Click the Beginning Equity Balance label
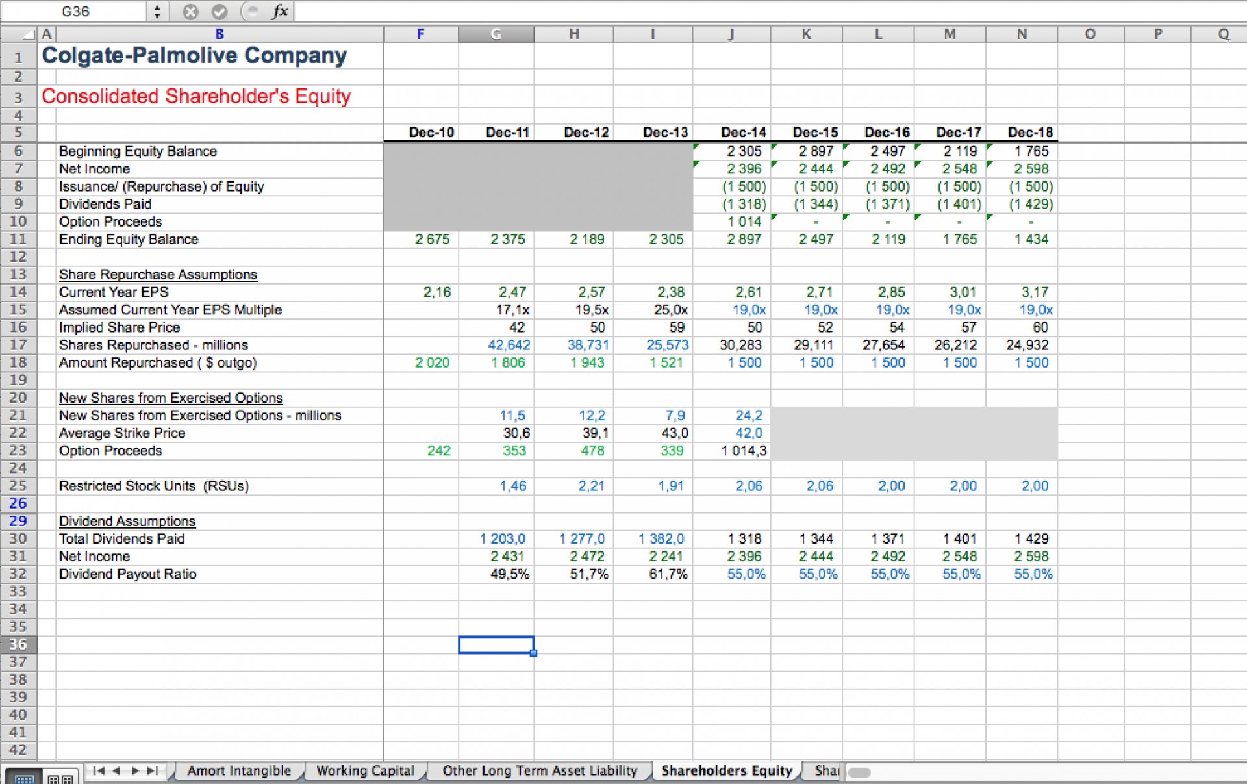 (x=138, y=151)
